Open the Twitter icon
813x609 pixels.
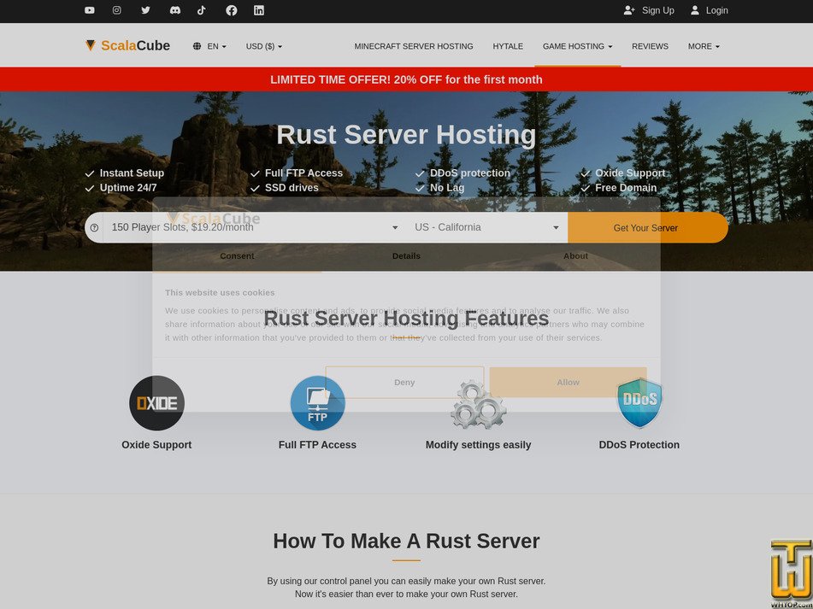[x=145, y=10]
